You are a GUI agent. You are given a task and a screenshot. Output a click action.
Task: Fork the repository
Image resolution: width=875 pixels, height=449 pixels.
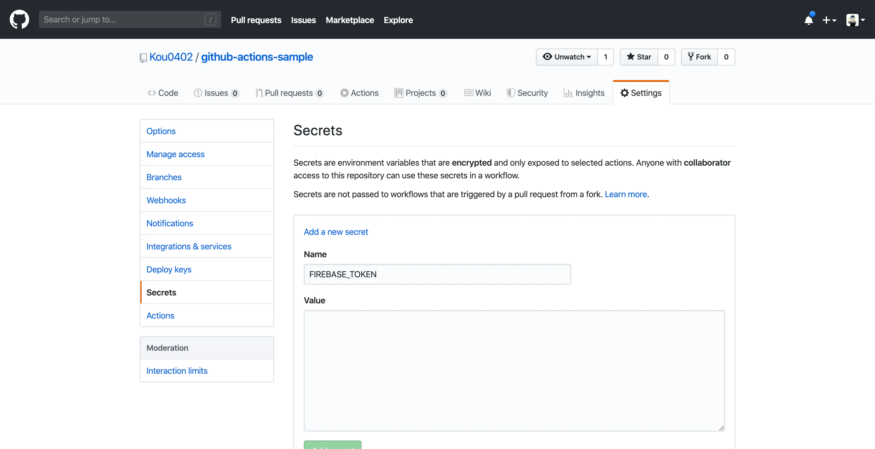pos(699,57)
